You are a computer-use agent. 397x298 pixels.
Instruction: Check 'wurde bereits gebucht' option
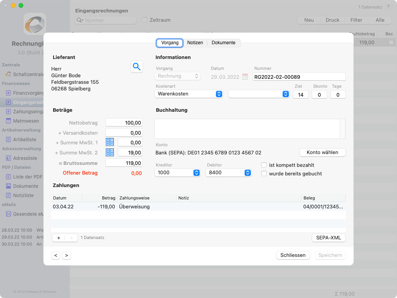(x=264, y=173)
